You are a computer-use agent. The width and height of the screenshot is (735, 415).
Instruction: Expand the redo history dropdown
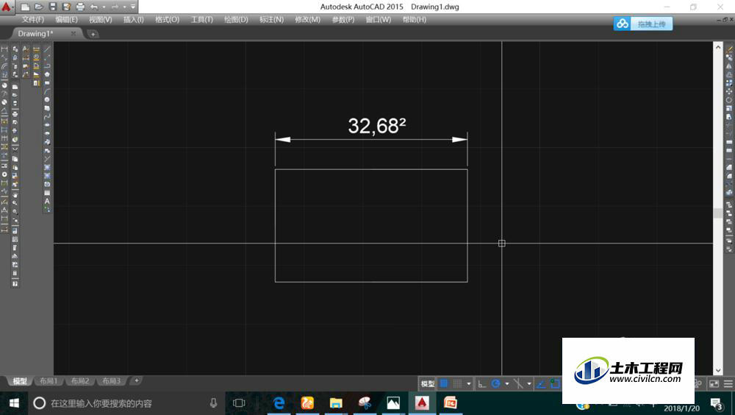click(124, 7)
